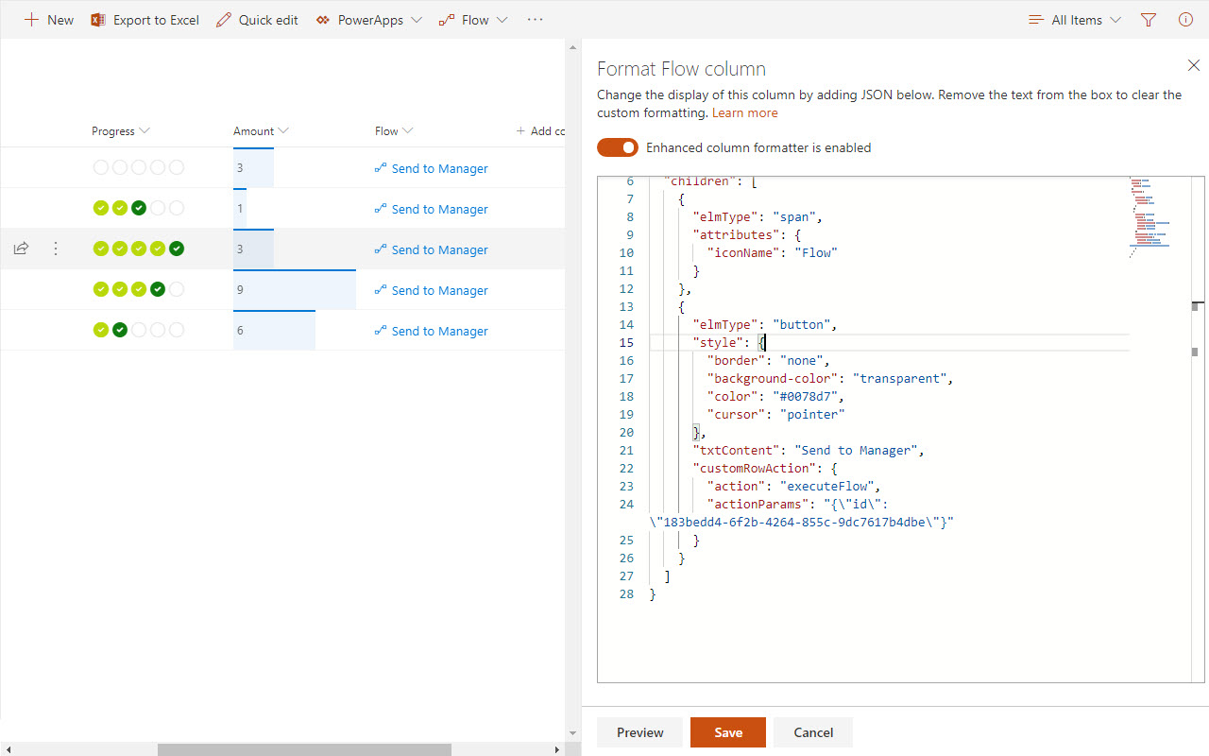Click the Preview button
This screenshot has height=756, width=1209.
(639, 732)
